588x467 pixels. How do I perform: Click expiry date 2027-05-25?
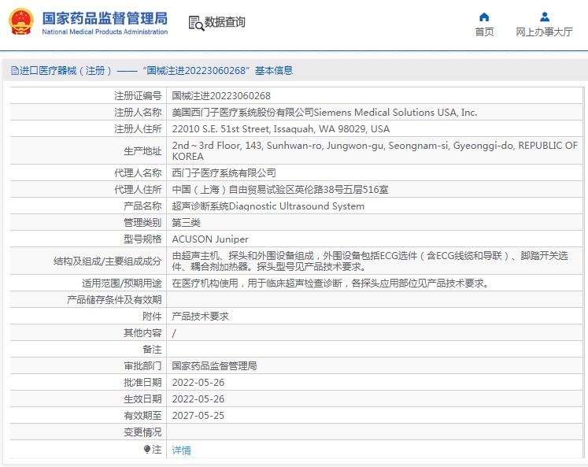tap(198, 415)
